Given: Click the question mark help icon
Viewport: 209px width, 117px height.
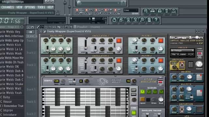Looking at the screenshot, I should 156,20.
